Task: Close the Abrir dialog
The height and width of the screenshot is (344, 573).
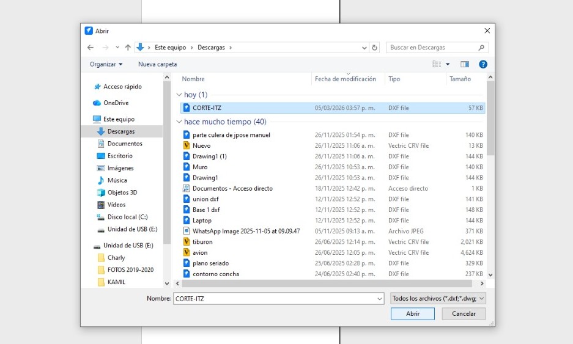Action: pos(487,31)
